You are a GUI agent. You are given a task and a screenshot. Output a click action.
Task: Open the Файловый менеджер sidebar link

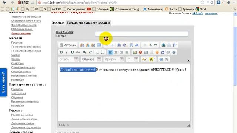coord(24,25)
